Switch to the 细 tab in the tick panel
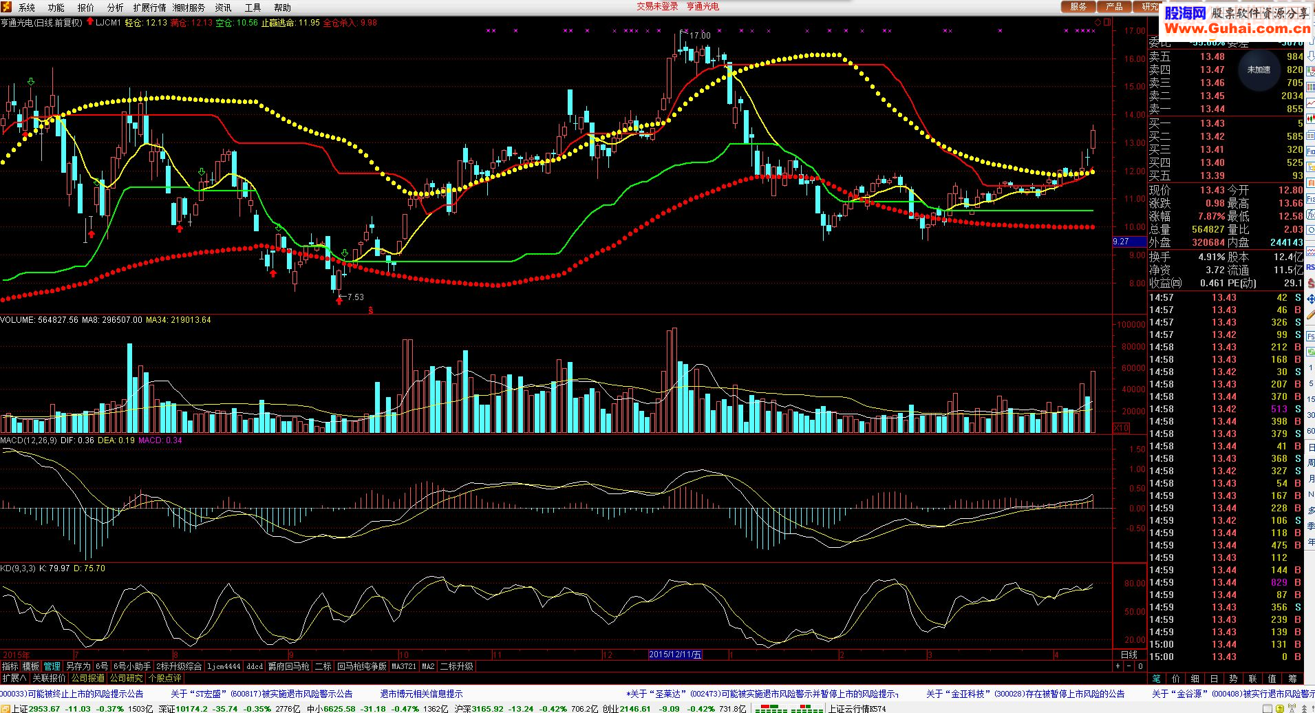This screenshot has height=713, width=1315. (1195, 679)
